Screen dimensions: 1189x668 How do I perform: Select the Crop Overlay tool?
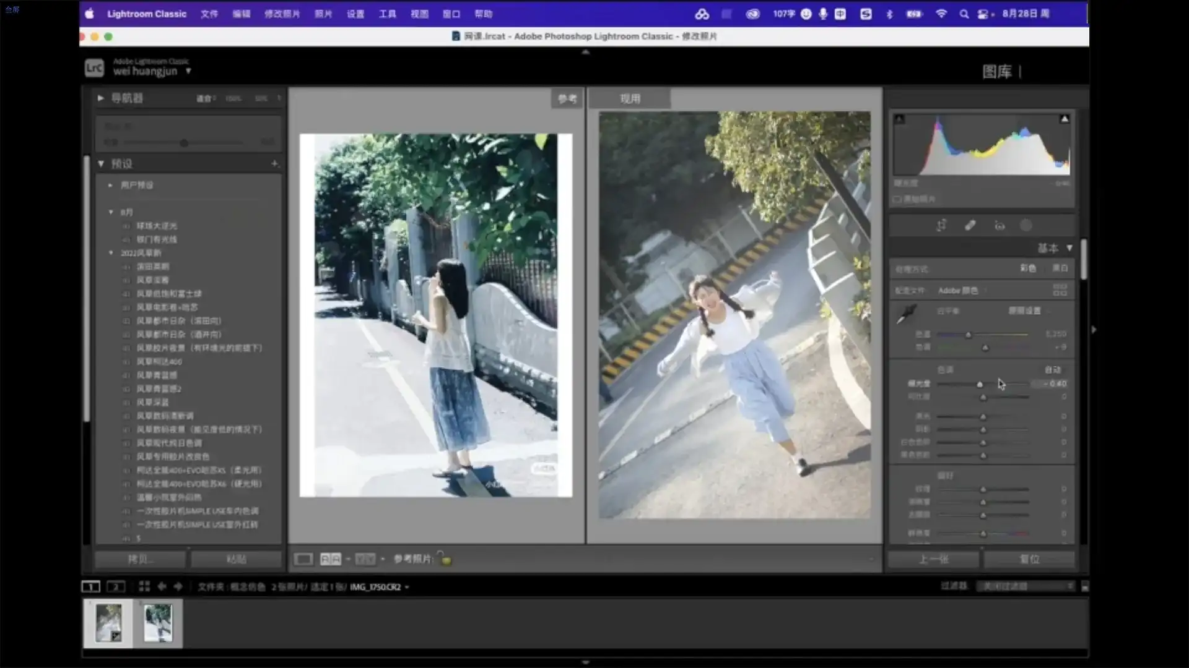pos(941,225)
